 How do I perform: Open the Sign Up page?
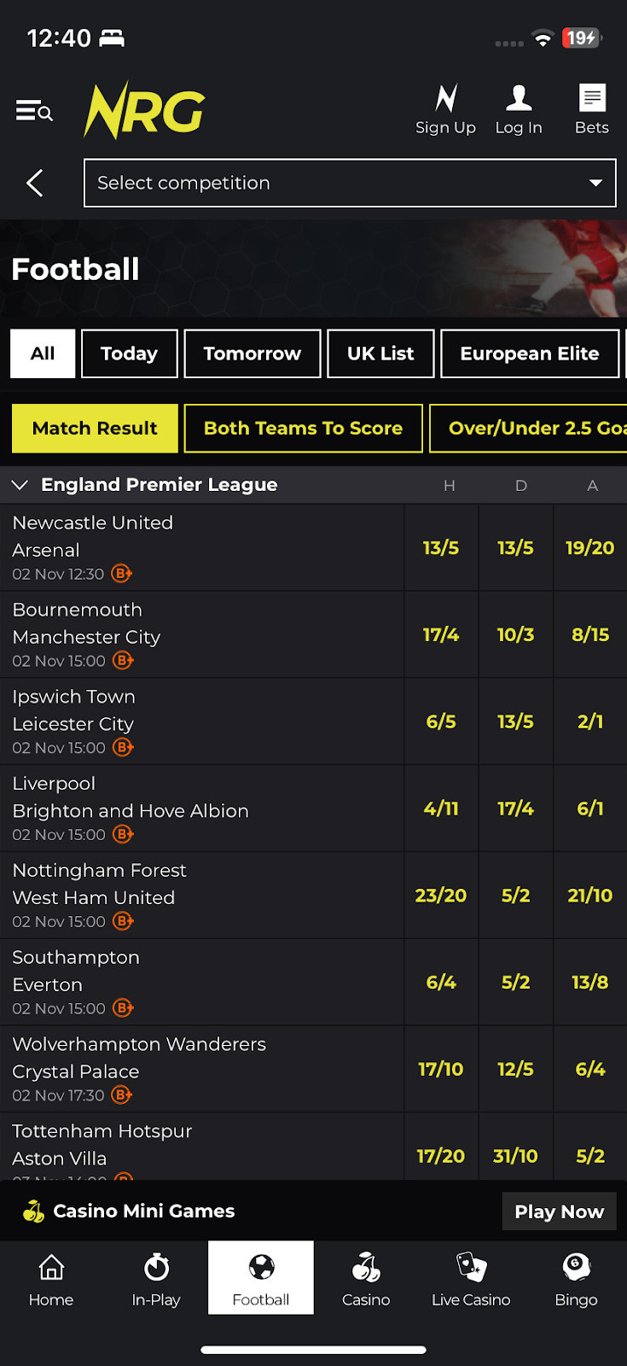coord(445,110)
